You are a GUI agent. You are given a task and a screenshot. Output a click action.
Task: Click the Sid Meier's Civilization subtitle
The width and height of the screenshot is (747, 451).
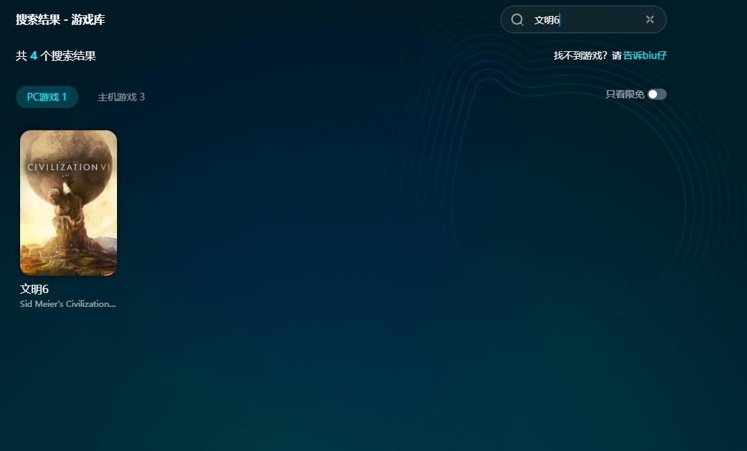pos(68,304)
